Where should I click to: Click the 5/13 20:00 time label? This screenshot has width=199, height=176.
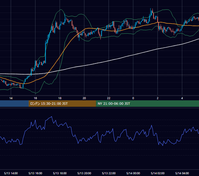(84, 173)
